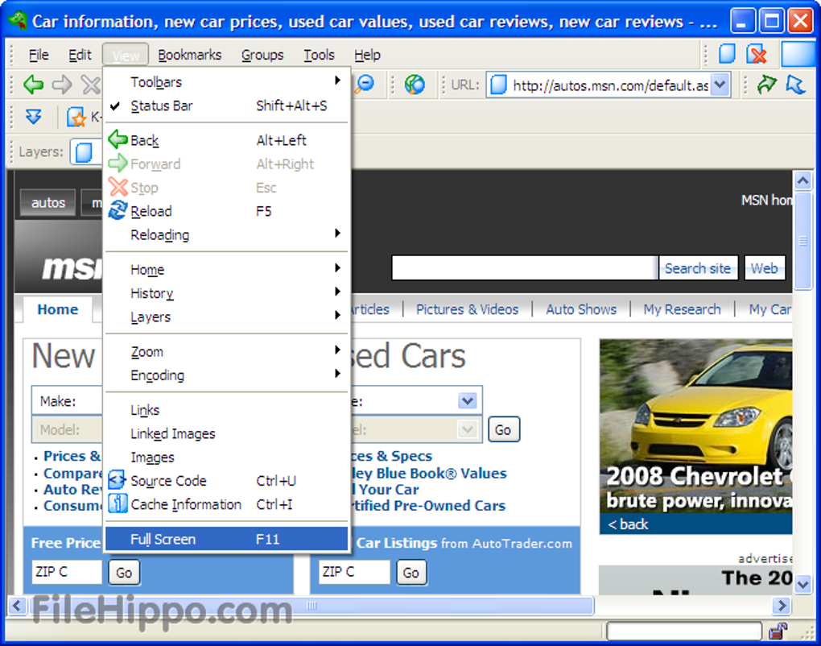Open the URL bar dropdown arrow
Screen dimensions: 821x646
tap(720, 85)
